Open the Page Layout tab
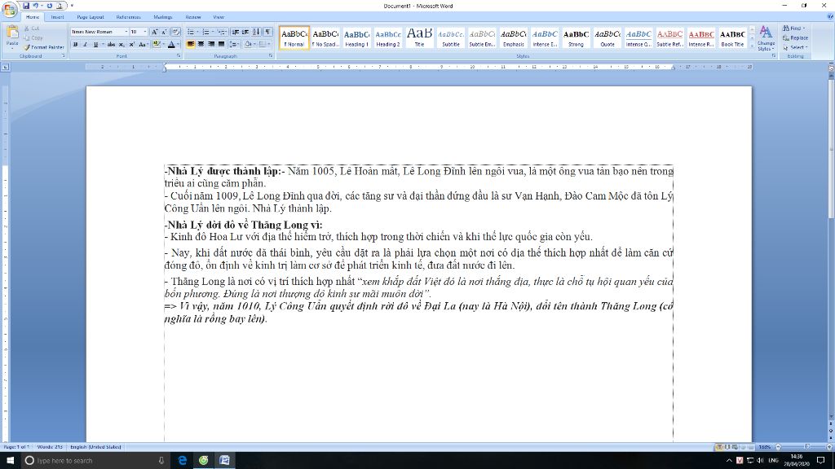Viewport: 835px width, 469px height. [91, 16]
